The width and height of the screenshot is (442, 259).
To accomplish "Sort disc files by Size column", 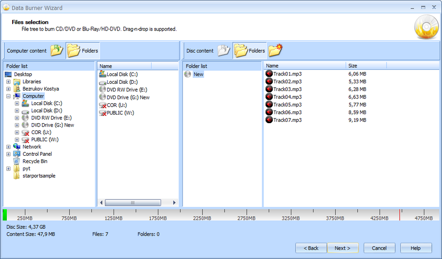I will click(x=366, y=66).
